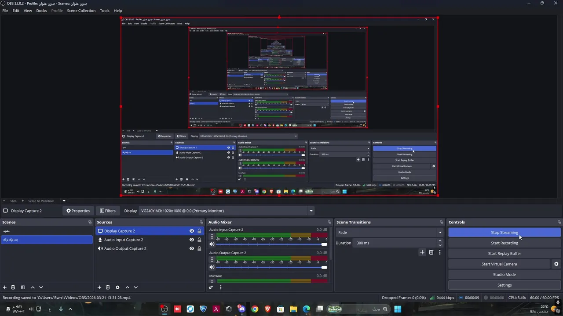
Task: Open Audio Input Capture 2 options dots
Action: pos(212,237)
